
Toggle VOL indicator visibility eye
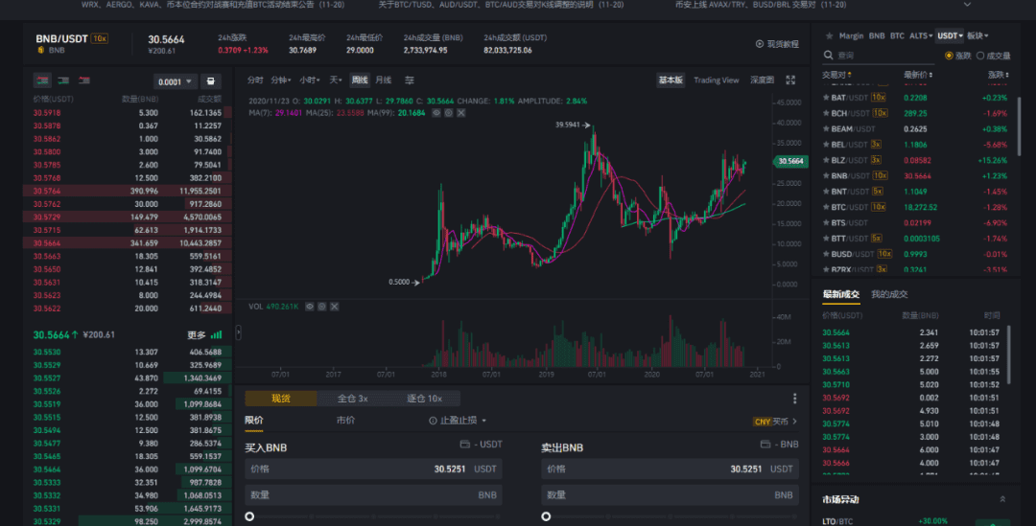click(x=309, y=307)
